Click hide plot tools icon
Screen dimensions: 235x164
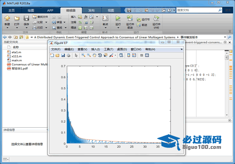tap(141, 55)
